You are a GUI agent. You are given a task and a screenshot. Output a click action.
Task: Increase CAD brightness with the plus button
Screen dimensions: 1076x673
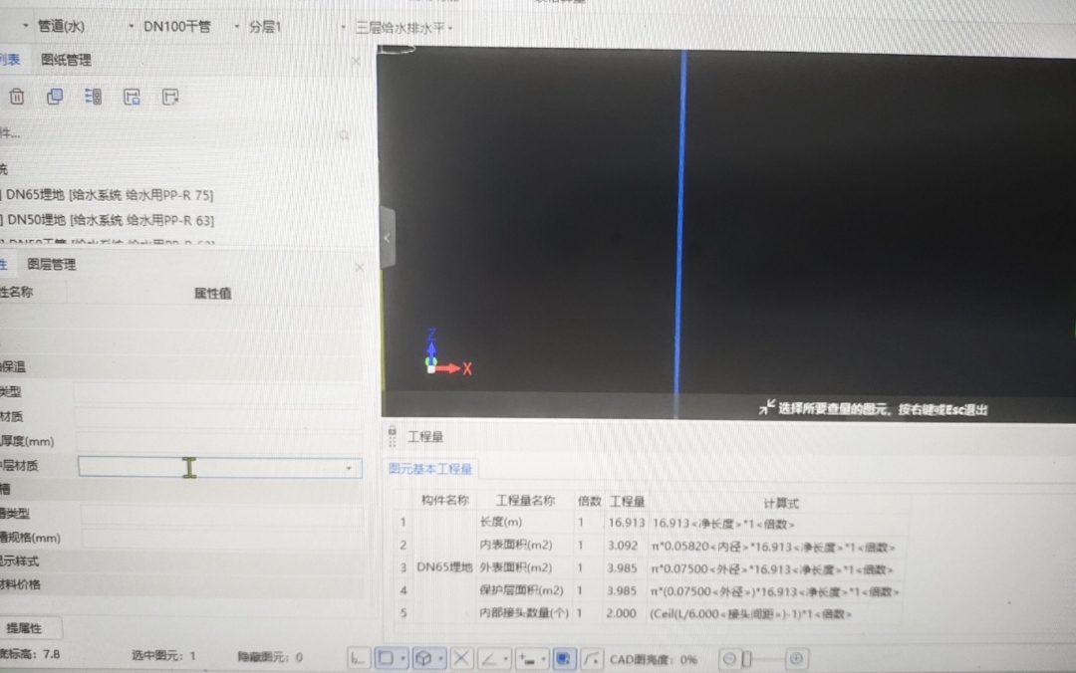(x=796, y=659)
